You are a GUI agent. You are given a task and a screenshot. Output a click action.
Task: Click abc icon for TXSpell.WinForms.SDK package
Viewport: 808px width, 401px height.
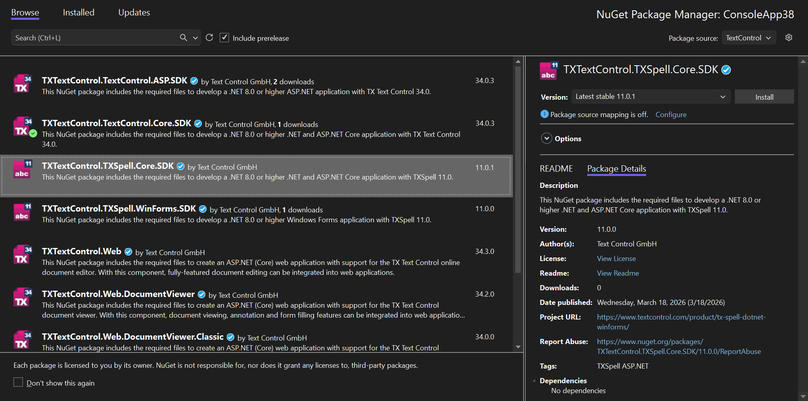click(x=22, y=212)
